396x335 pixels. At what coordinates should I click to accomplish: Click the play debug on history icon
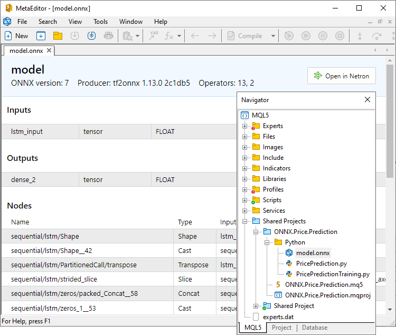point(306,36)
